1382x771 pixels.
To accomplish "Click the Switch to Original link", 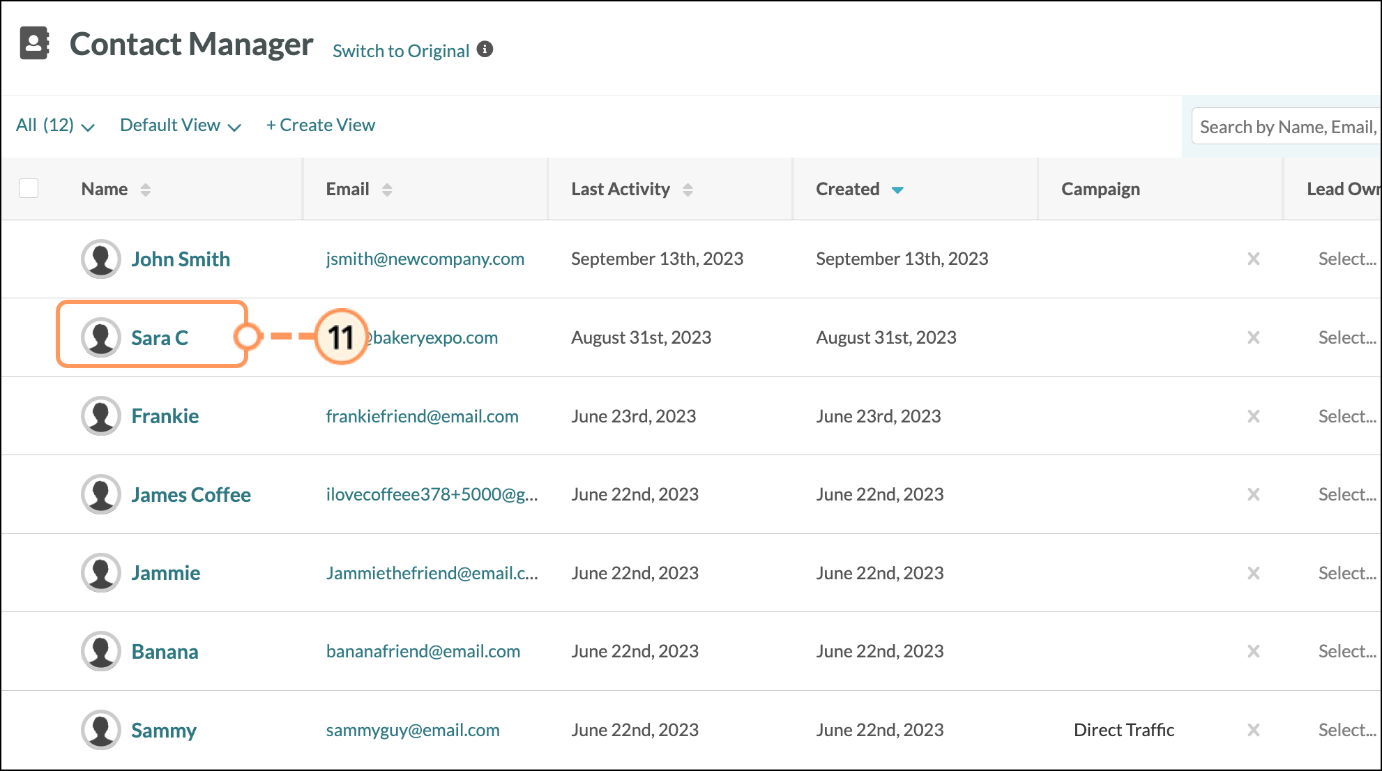I will click(401, 51).
